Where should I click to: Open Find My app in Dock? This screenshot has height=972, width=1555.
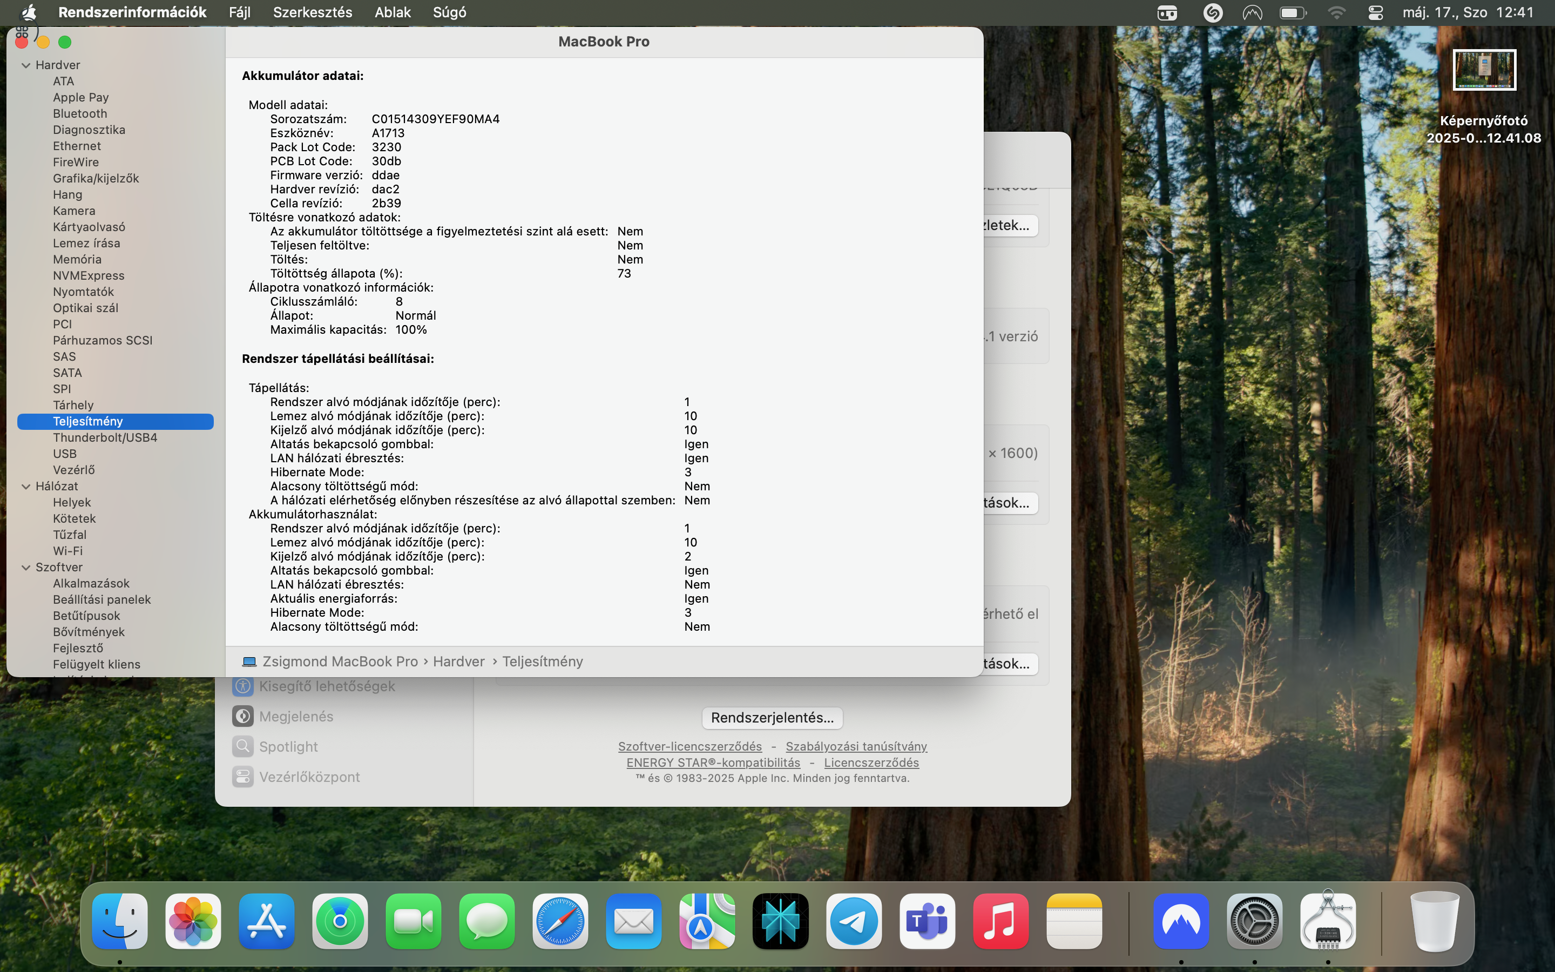click(340, 921)
